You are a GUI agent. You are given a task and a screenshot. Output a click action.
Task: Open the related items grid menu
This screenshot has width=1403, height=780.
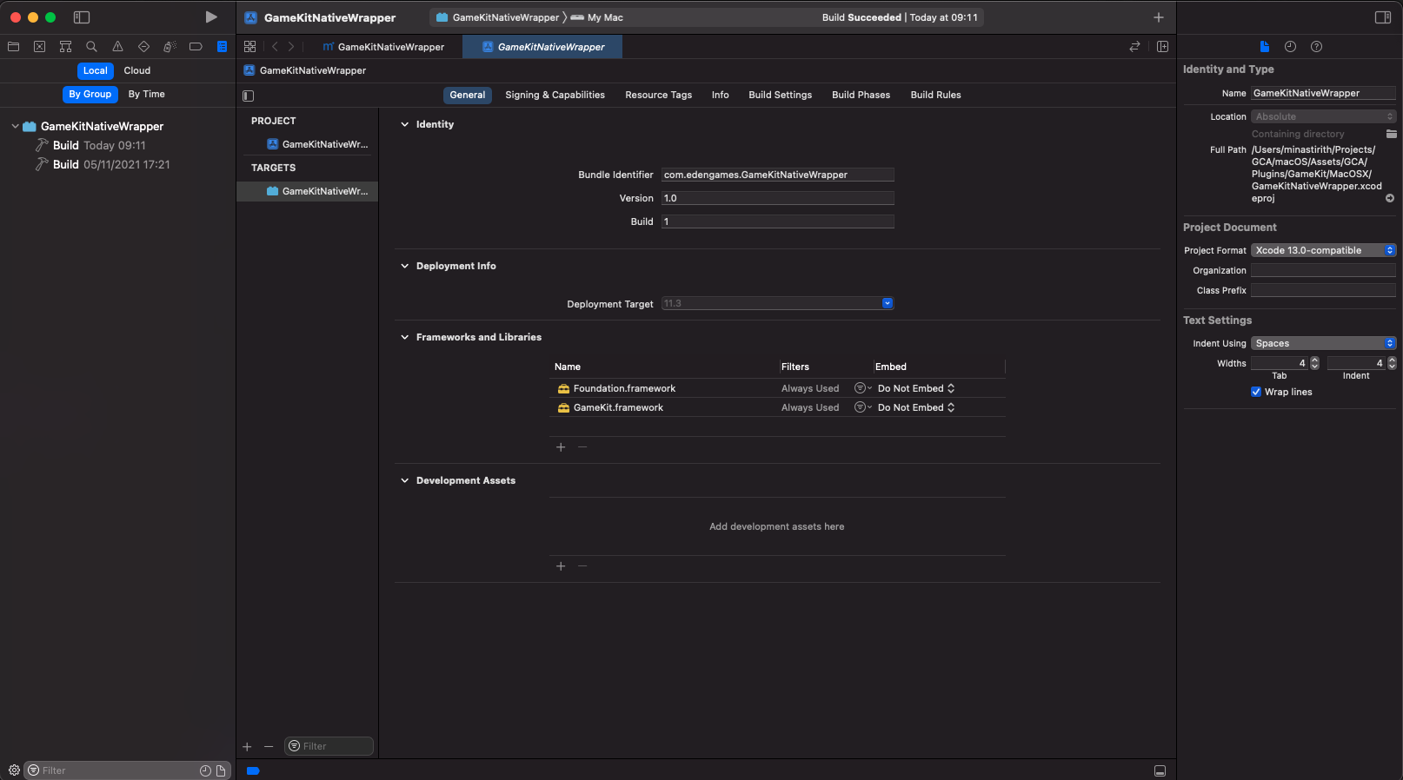pos(250,47)
